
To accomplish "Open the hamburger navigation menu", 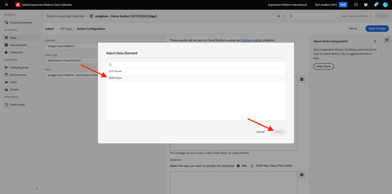I will click(6, 5).
